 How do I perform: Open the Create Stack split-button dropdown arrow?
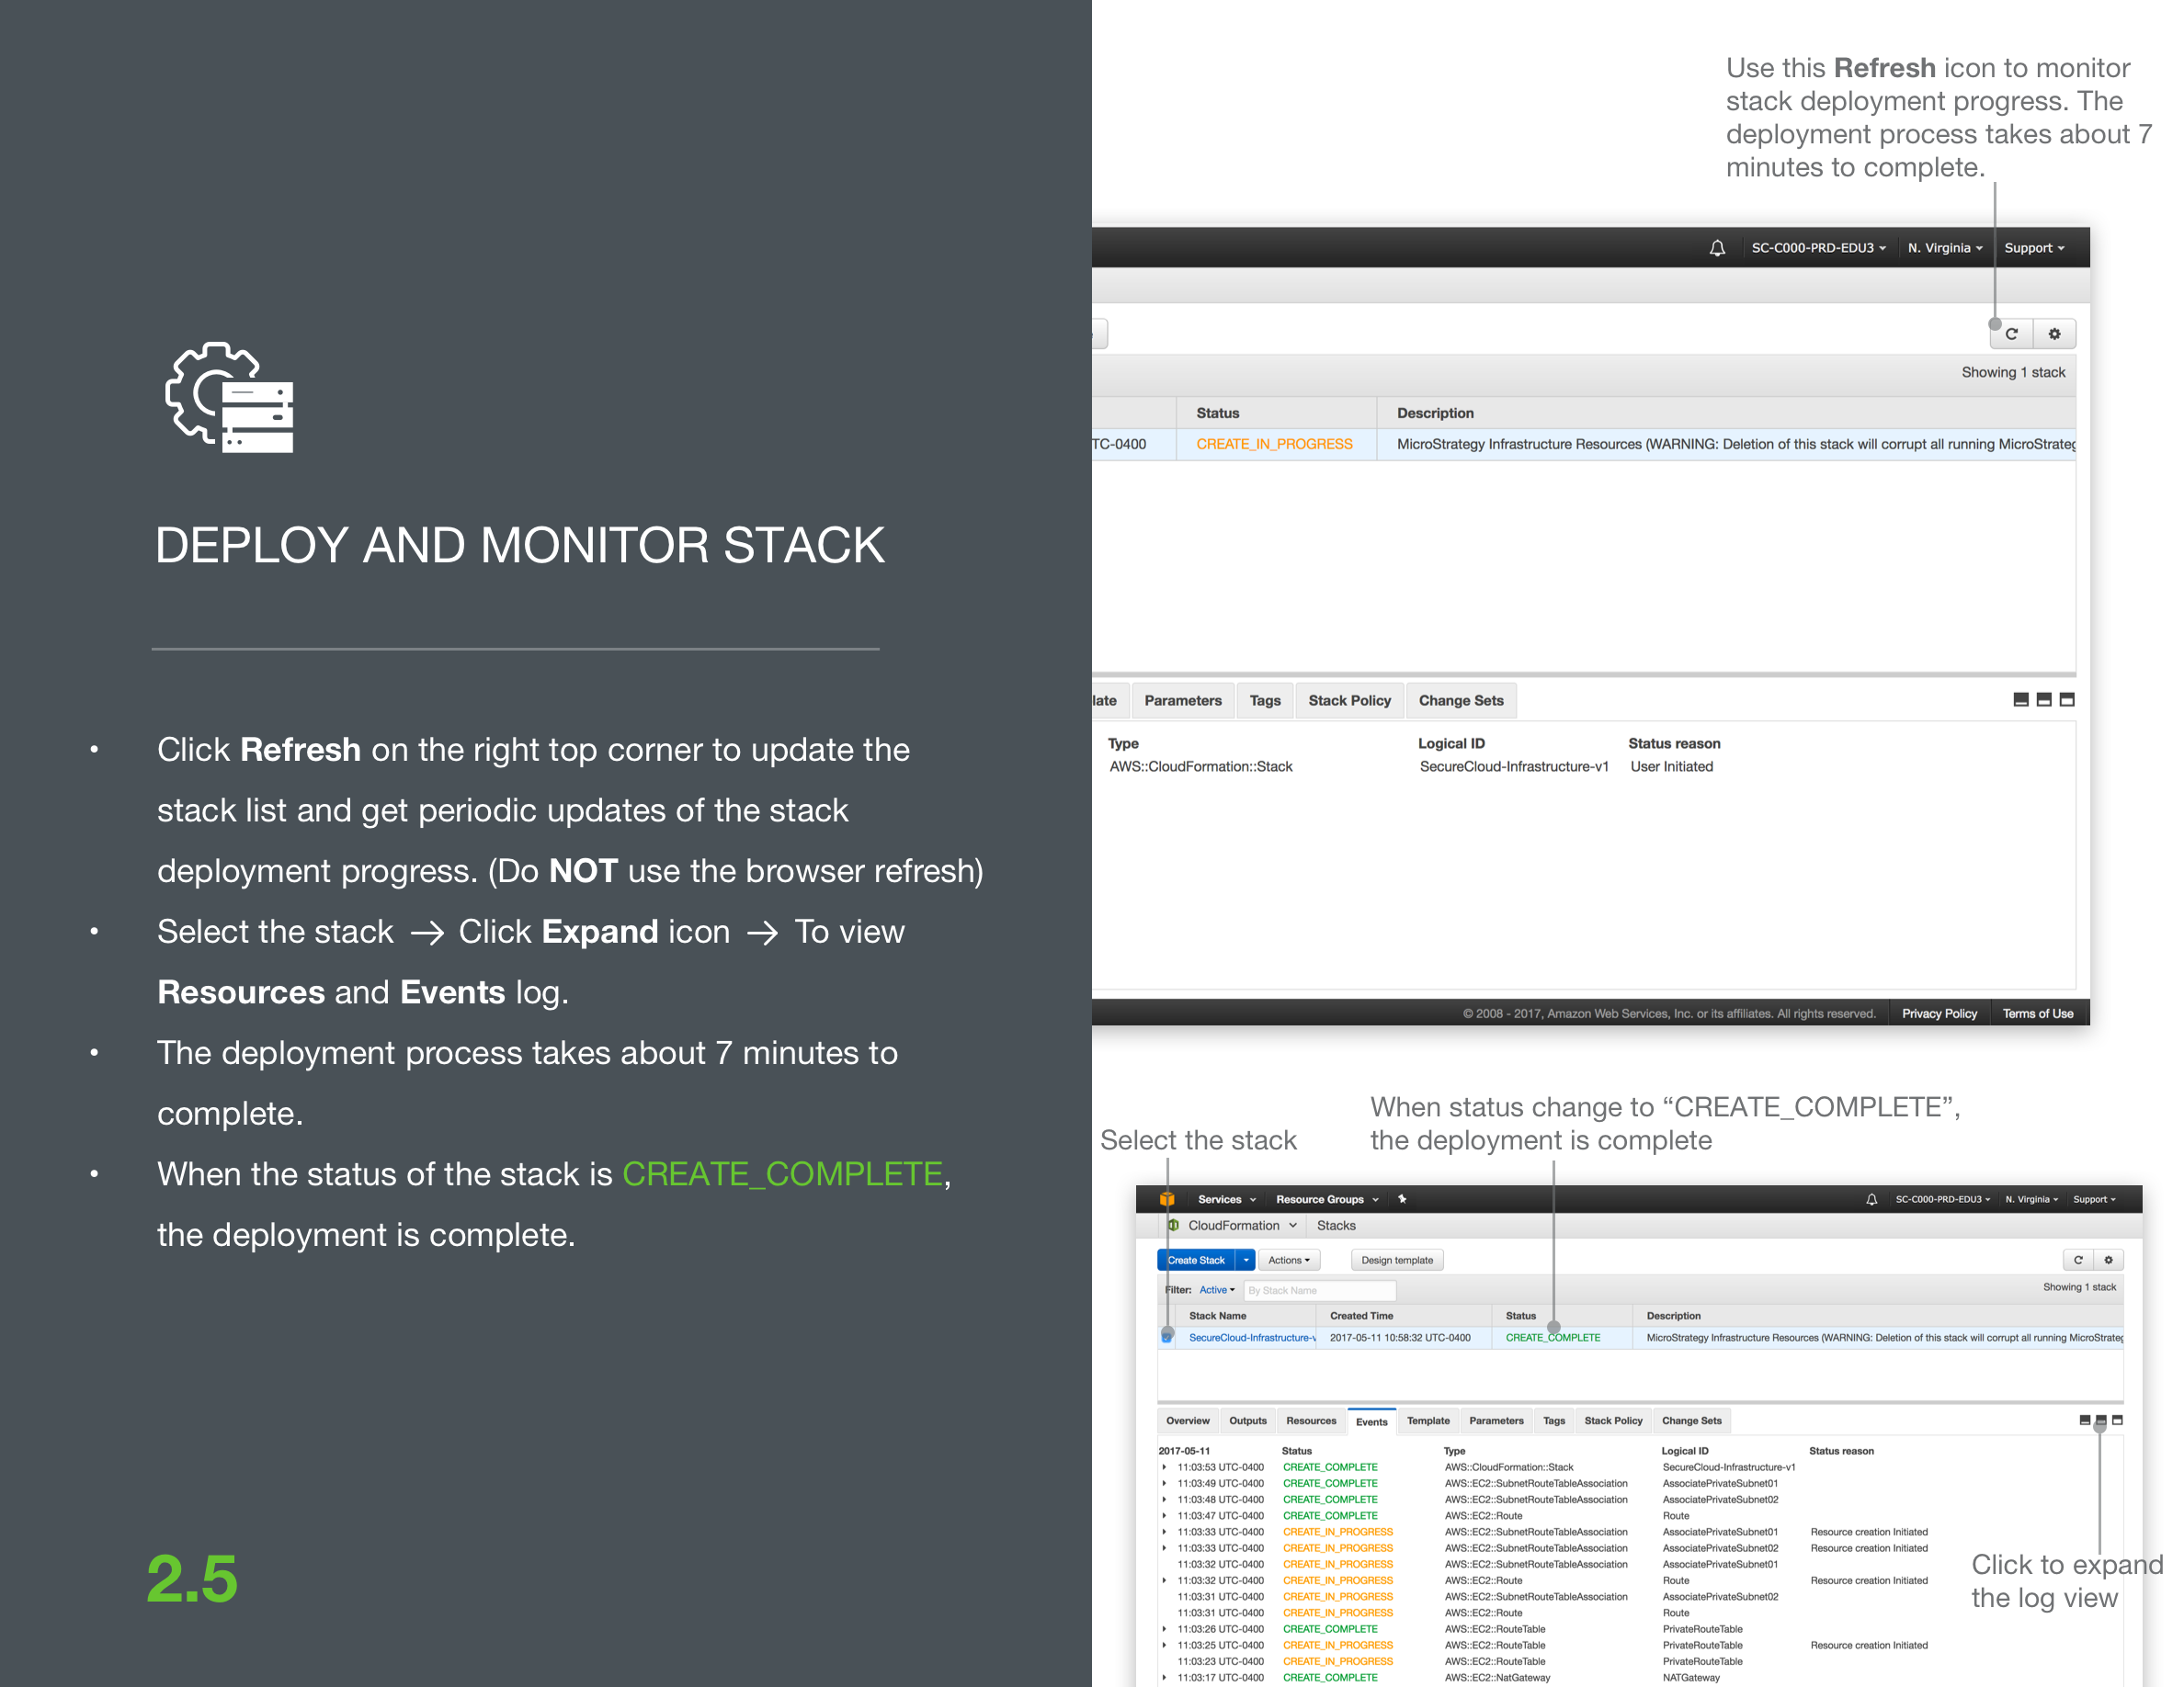point(1245,1259)
